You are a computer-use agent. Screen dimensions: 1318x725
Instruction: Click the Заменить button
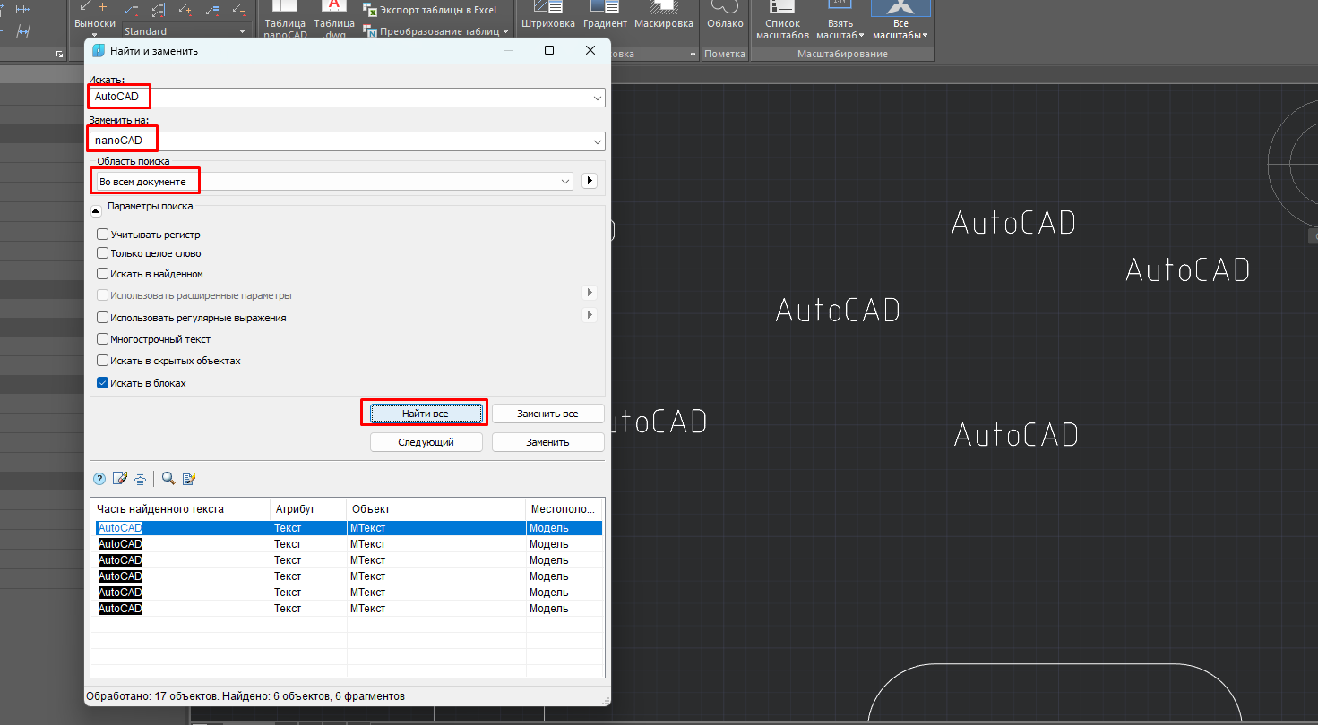(547, 442)
